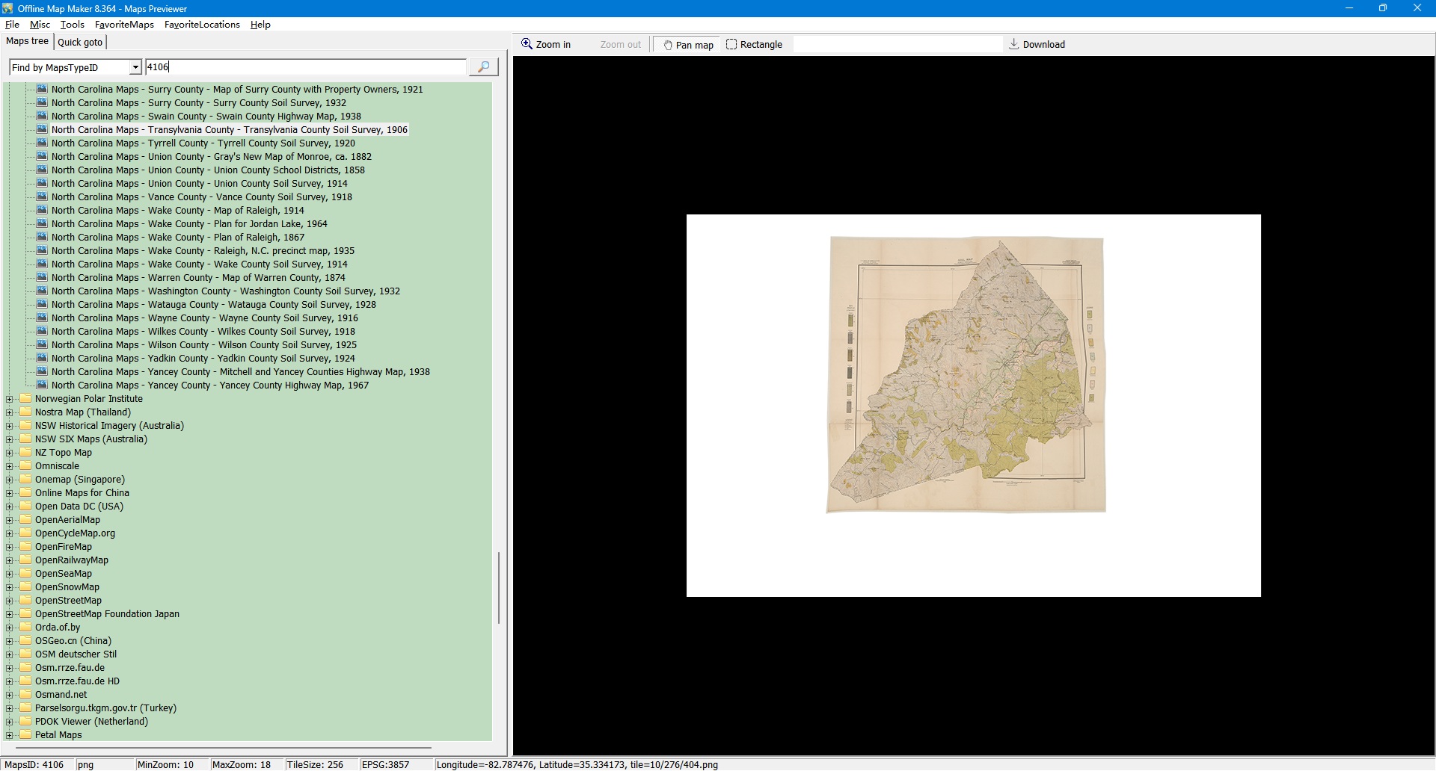Open the FavoriteLocations menu
This screenshot has height=771, width=1436.
click(x=202, y=25)
